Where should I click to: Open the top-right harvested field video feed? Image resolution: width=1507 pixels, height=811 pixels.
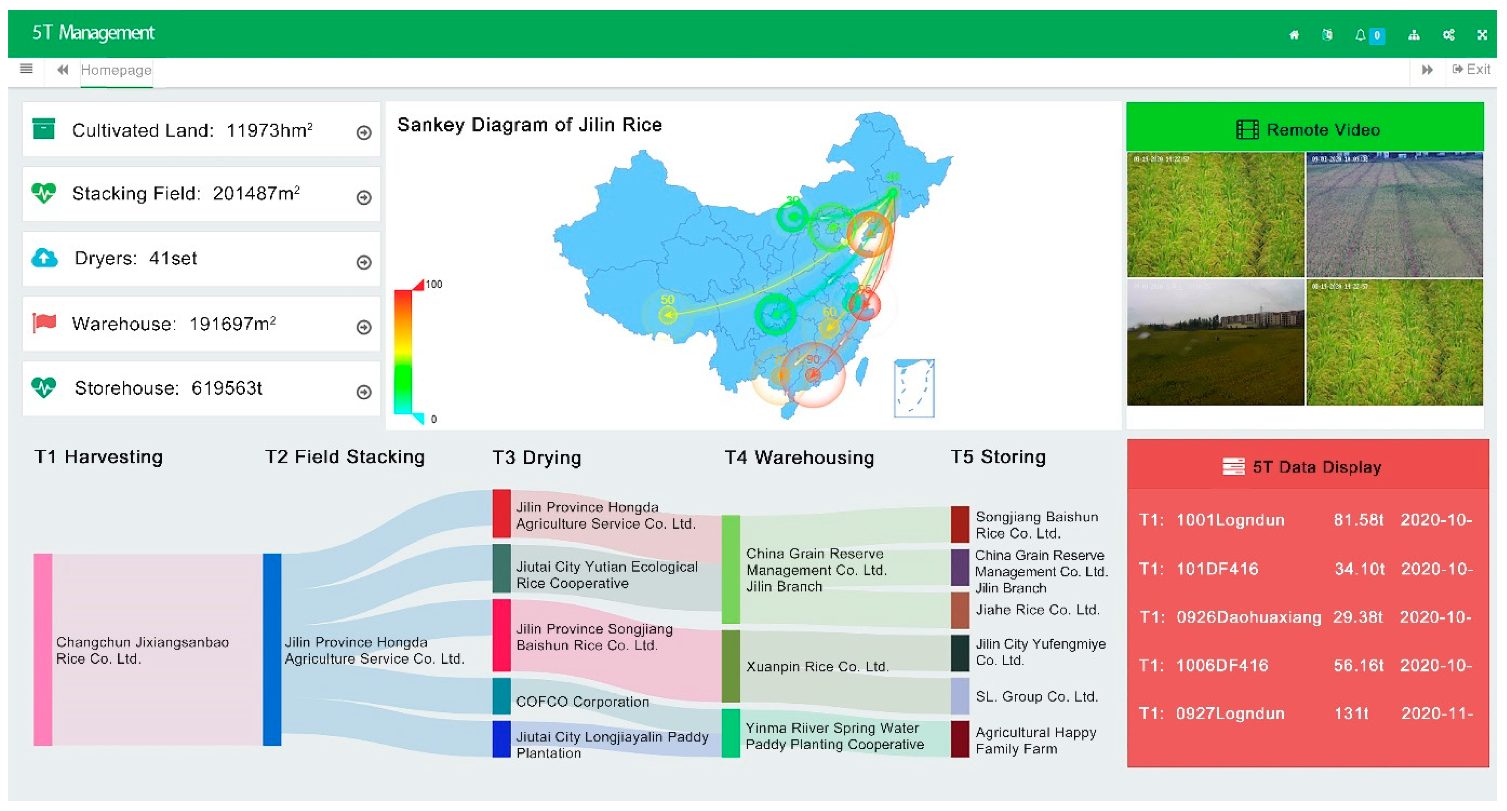[x=1394, y=215]
